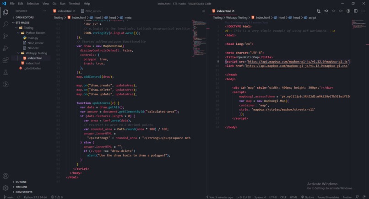
Task: Open the Run menu
Action: [x=63, y=4]
